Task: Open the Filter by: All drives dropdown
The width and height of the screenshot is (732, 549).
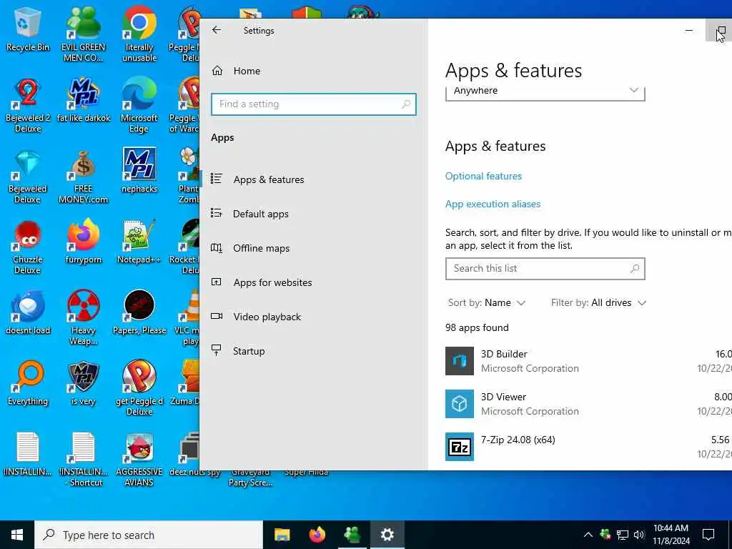Action: (x=598, y=302)
